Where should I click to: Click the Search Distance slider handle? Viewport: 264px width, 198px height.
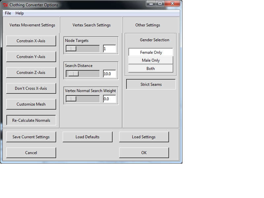pos(73,74)
